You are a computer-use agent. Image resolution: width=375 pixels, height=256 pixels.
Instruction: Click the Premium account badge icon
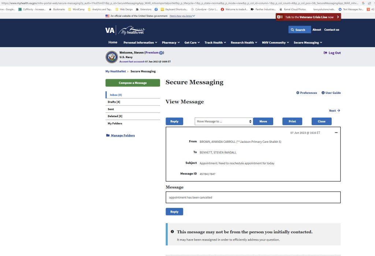161,53
